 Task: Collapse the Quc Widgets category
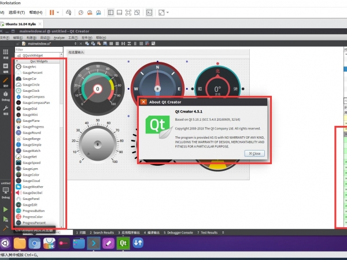(x=17, y=61)
